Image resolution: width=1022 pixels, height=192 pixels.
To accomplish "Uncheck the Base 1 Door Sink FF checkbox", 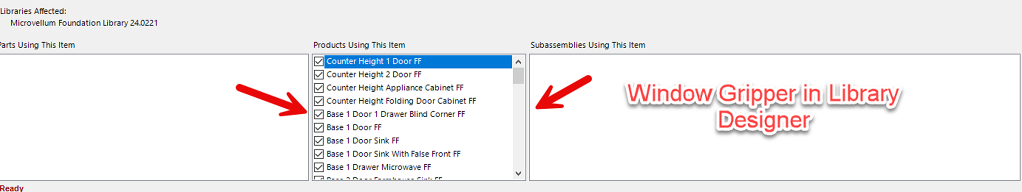I will [x=319, y=141].
